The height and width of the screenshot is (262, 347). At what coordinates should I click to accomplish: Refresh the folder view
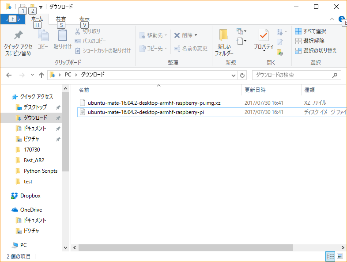pos(242,75)
